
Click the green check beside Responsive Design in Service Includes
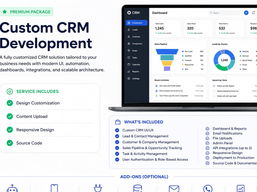[10, 130]
